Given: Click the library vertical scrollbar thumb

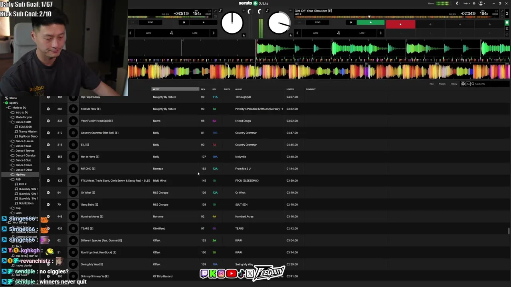Looking at the screenshot, I should tap(509, 231).
